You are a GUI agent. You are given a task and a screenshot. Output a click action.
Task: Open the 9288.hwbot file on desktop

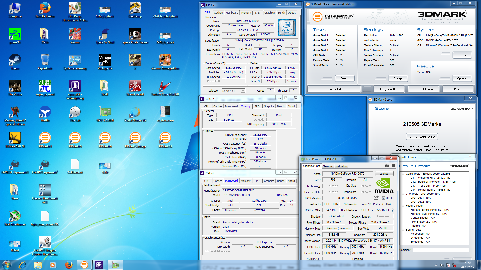click(x=75, y=166)
